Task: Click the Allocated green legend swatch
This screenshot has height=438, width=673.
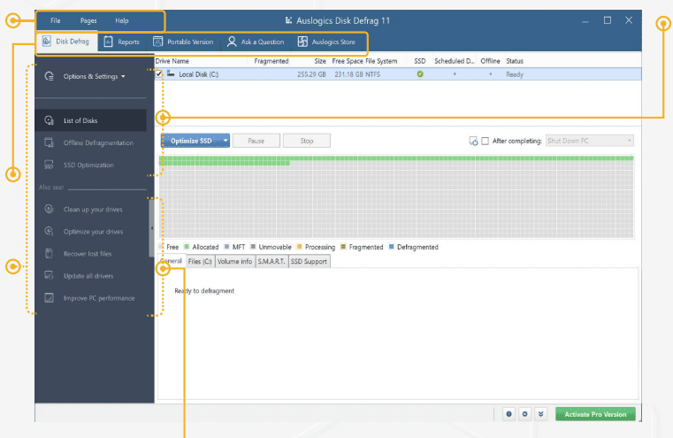Action: [187, 247]
